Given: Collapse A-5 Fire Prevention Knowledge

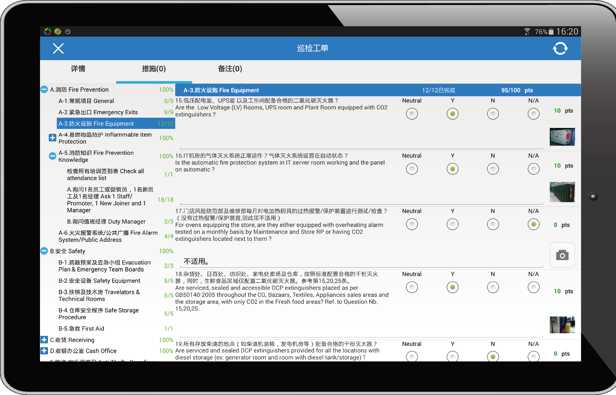Looking at the screenshot, I should click(52, 156).
